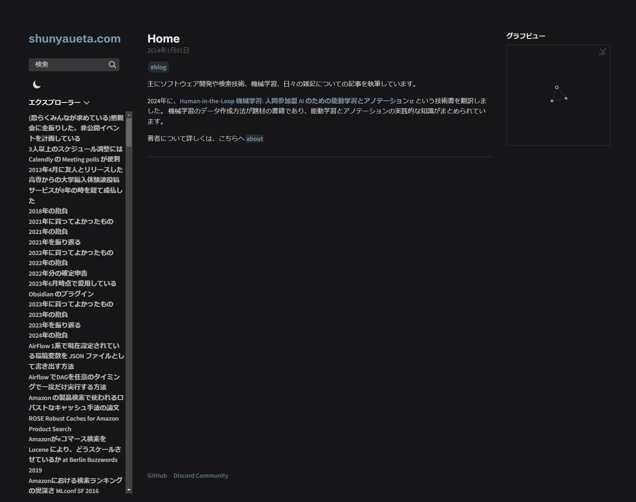Click the search magnifier icon
This screenshot has height=502, width=636.
112,65
